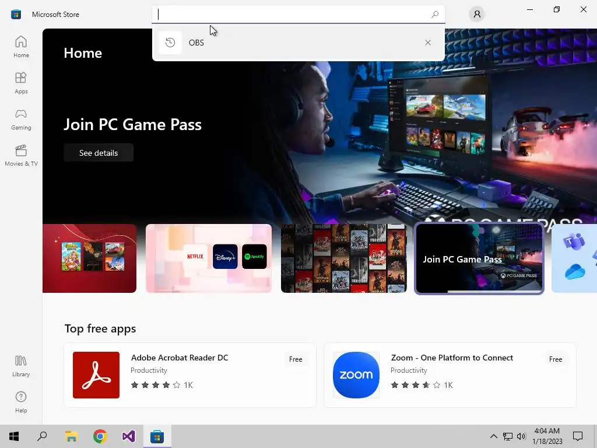This screenshot has height=448, width=597.
Task: Select the Netflix Disney+ Spotify thumbnail
Action: coord(209,258)
